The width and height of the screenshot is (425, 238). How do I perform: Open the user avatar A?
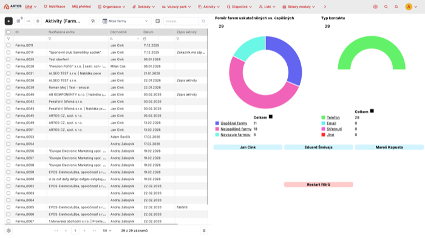pos(409,7)
